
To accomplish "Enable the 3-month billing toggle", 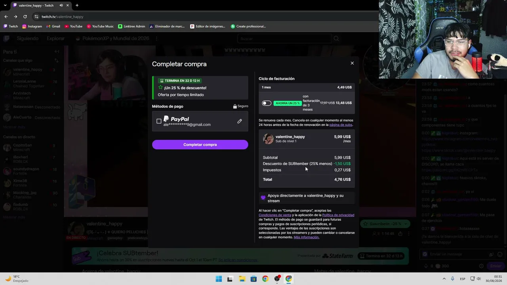I will [x=267, y=103].
